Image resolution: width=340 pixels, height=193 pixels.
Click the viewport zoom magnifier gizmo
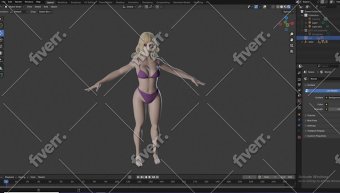coord(291,34)
